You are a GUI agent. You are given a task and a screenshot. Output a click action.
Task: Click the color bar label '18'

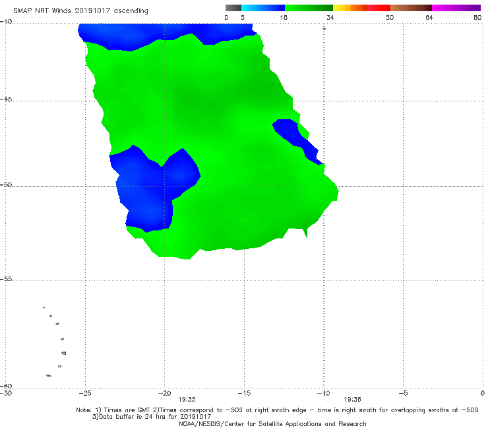pos(284,17)
